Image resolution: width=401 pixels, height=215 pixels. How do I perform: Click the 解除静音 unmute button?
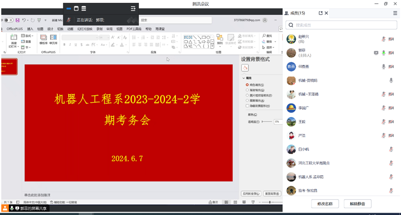pos(357,204)
